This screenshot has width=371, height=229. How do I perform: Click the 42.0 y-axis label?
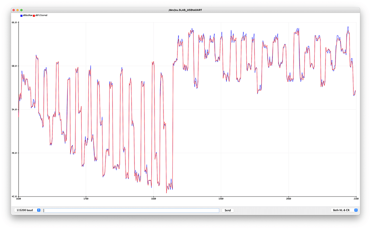tap(14, 196)
